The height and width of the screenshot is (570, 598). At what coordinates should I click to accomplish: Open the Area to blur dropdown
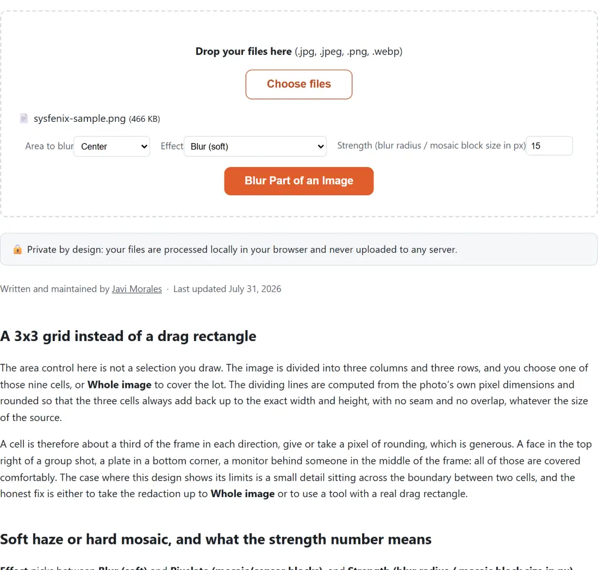point(112,146)
